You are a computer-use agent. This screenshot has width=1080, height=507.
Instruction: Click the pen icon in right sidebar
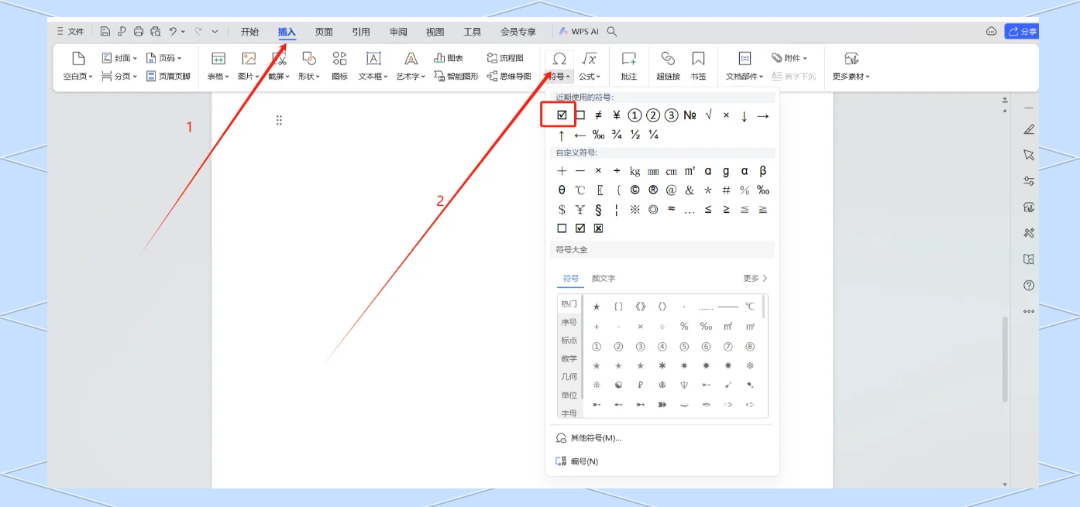[1029, 129]
